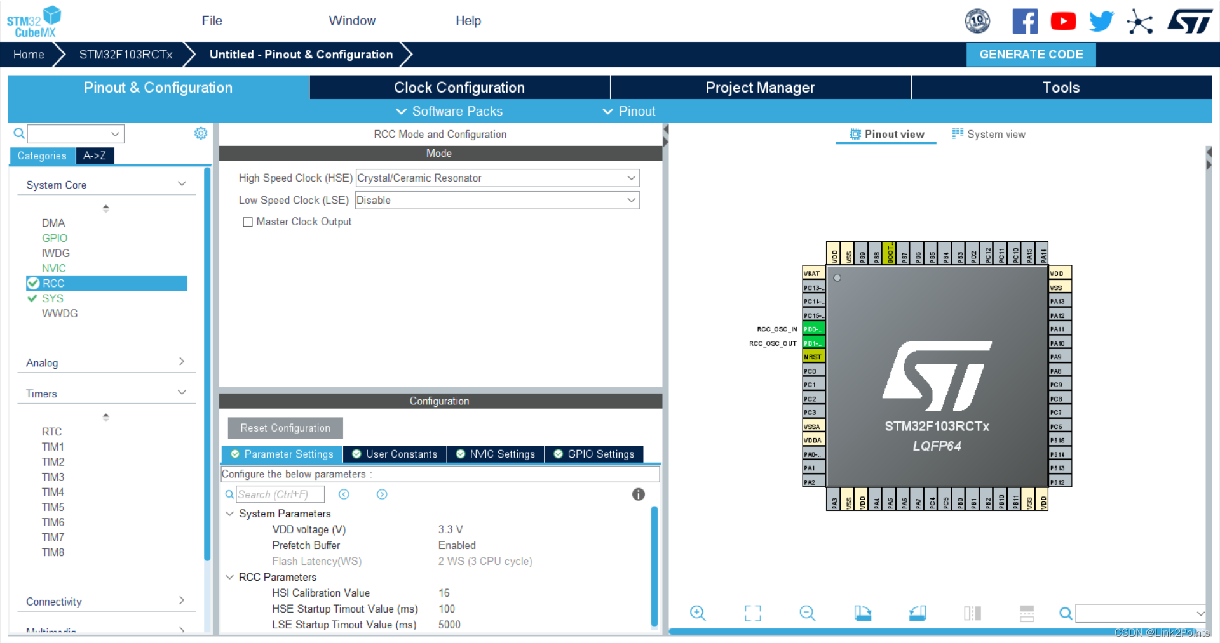Open the Low Speed Clock LSE dropdown

pyautogui.click(x=498, y=201)
